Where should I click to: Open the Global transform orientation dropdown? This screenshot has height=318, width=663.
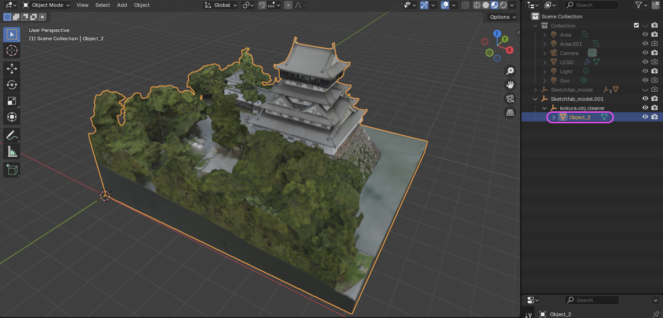tap(220, 5)
